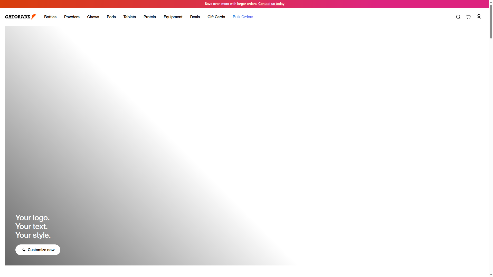Click Contact us today link

click(x=271, y=4)
